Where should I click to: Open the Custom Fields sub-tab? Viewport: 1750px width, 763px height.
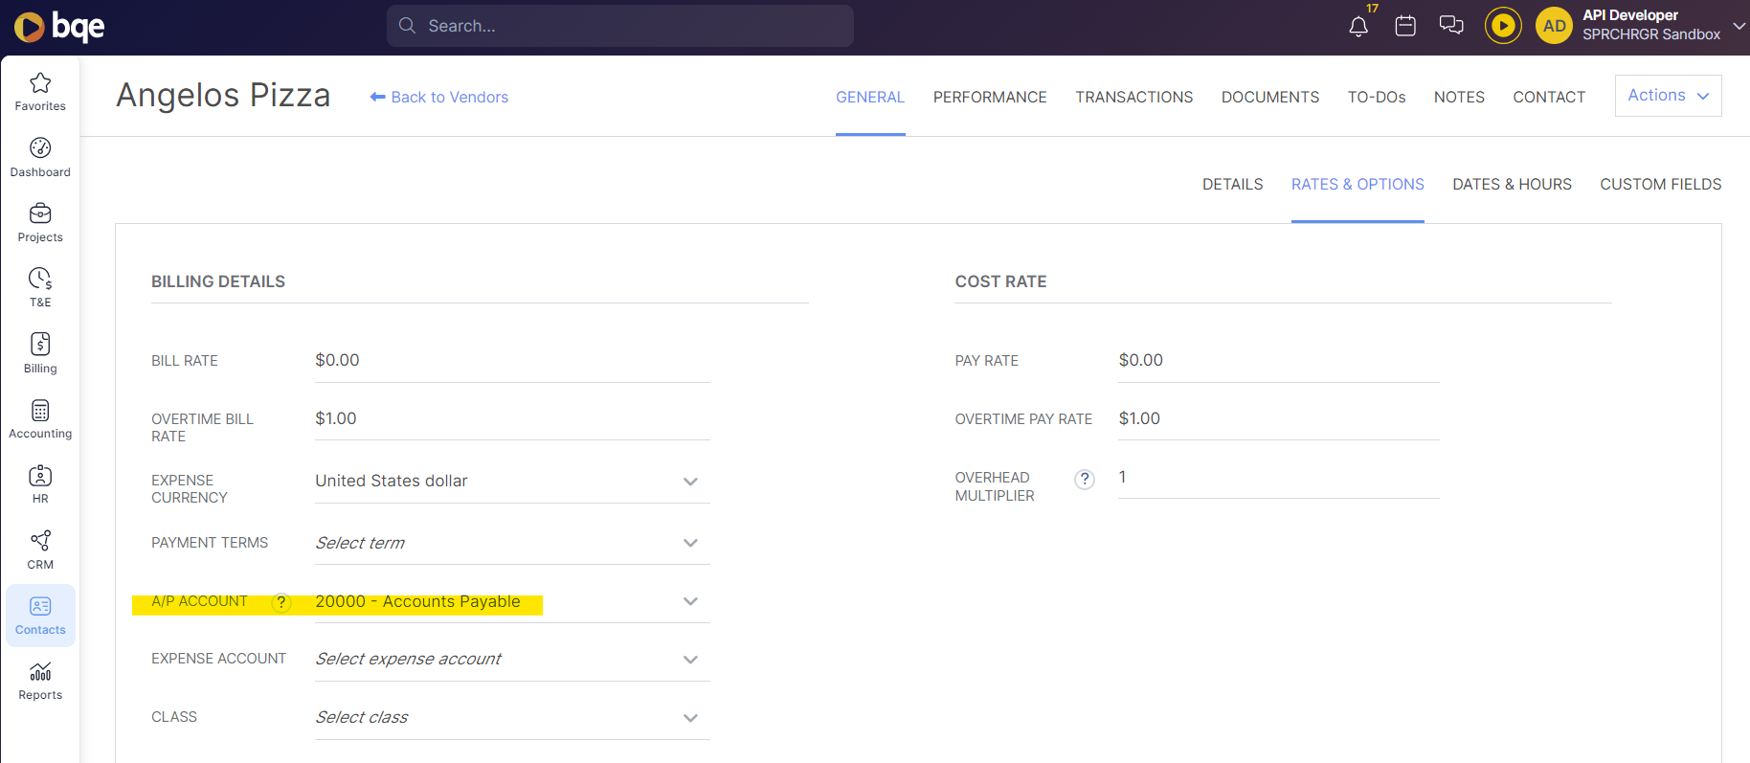coord(1661,184)
